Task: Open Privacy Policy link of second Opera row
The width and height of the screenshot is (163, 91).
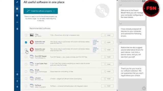Action: (x=94, y=51)
